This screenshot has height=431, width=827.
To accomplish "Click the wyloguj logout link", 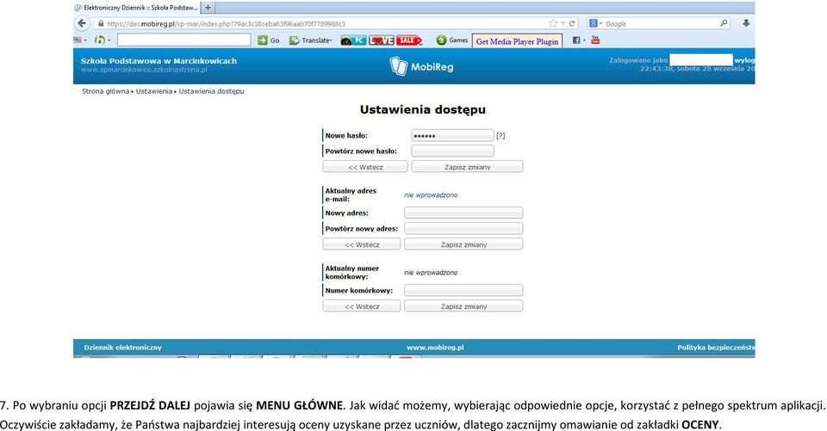I will [x=744, y=60].
